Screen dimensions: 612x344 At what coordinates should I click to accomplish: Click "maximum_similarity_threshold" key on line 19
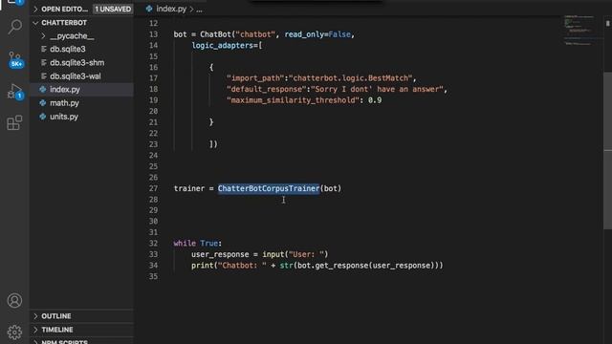click(293, 100)
